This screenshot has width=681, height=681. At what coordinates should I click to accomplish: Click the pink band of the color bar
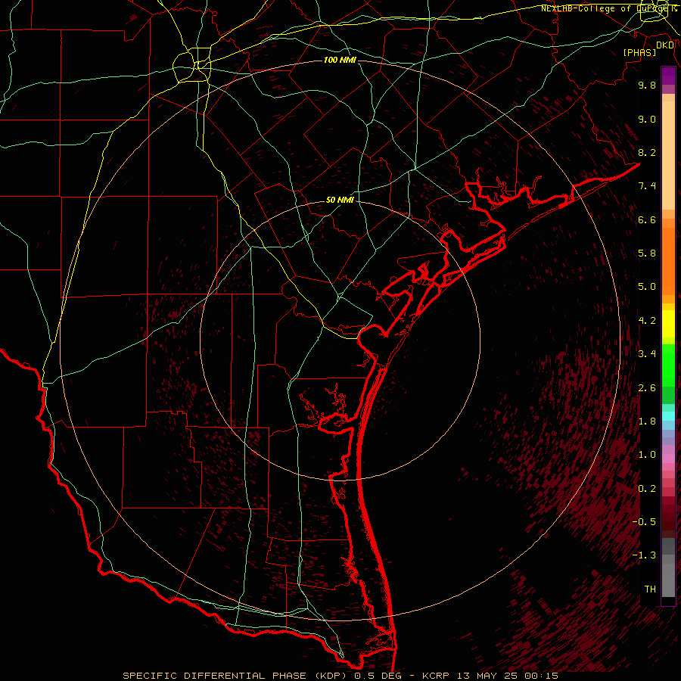coord(668,459)
